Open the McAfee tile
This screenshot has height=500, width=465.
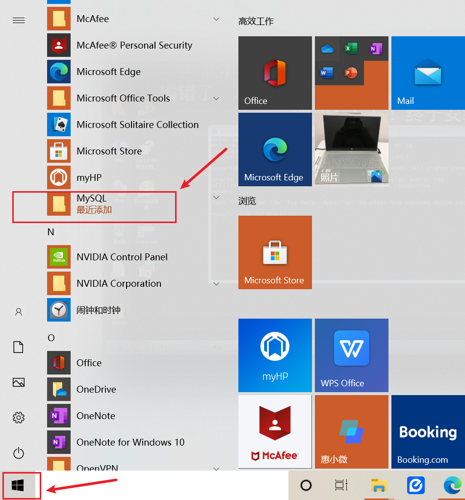click(275, 432)
